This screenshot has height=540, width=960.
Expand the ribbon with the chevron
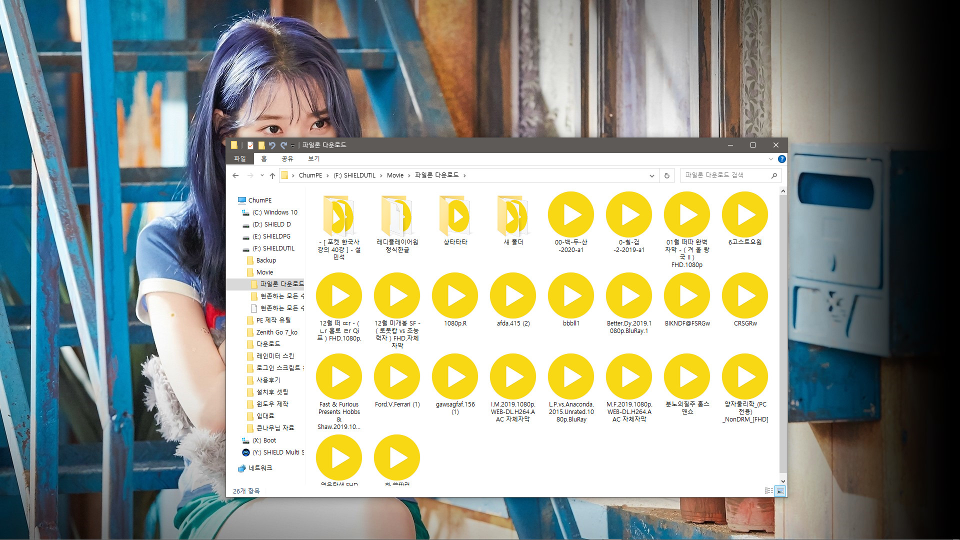point(770,159)
